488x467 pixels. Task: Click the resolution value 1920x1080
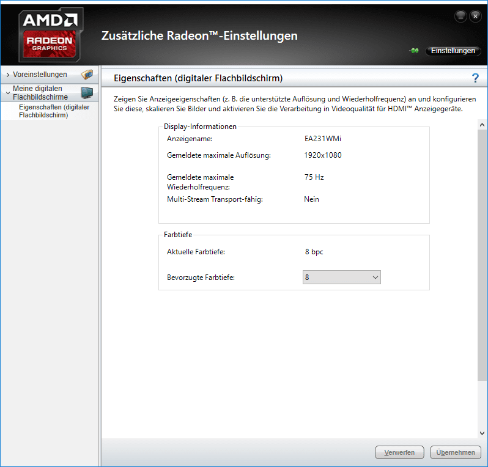pyautogui.click(x=322, y=155)
